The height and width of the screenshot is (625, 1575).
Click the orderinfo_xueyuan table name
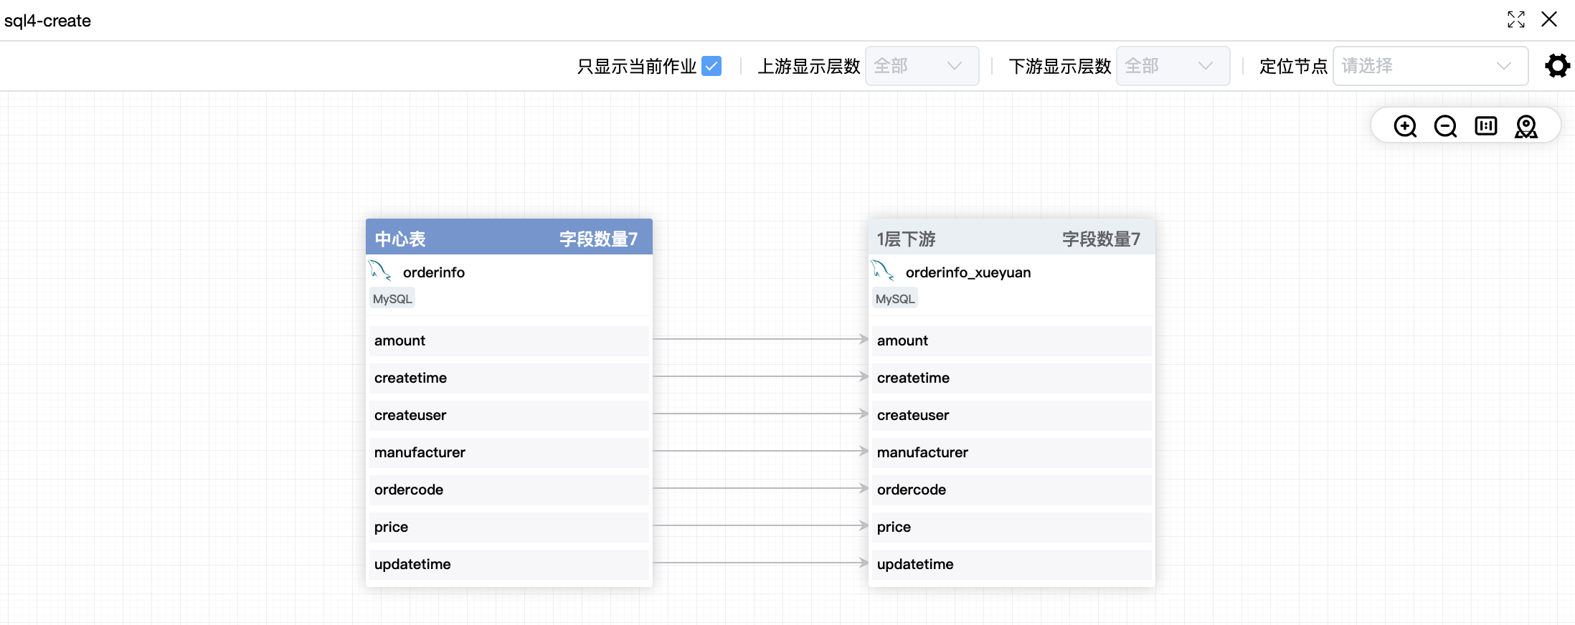[968, 272]
